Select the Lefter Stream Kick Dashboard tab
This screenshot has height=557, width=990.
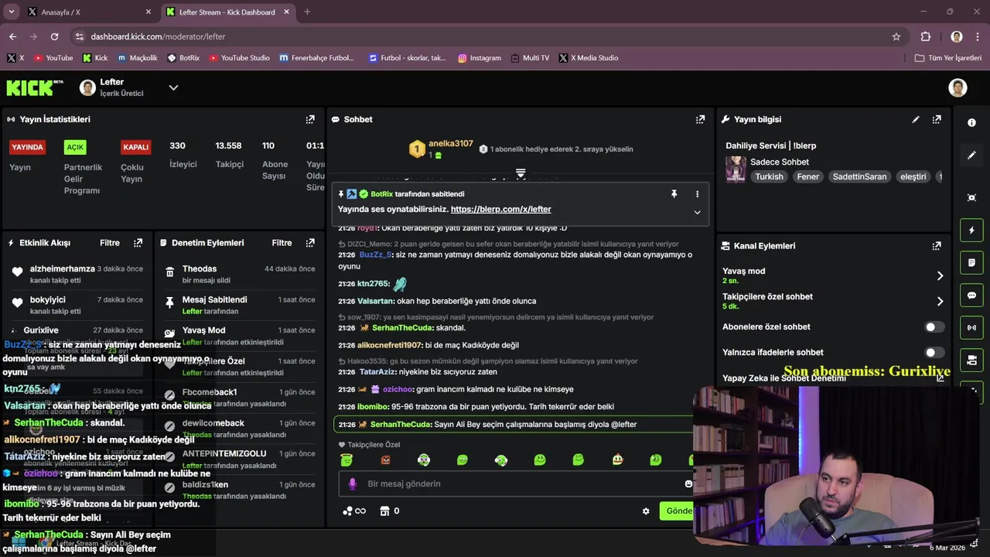tap(228, 12)
